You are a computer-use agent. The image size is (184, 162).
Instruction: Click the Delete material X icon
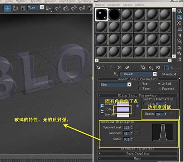click(x=119, y=67)
